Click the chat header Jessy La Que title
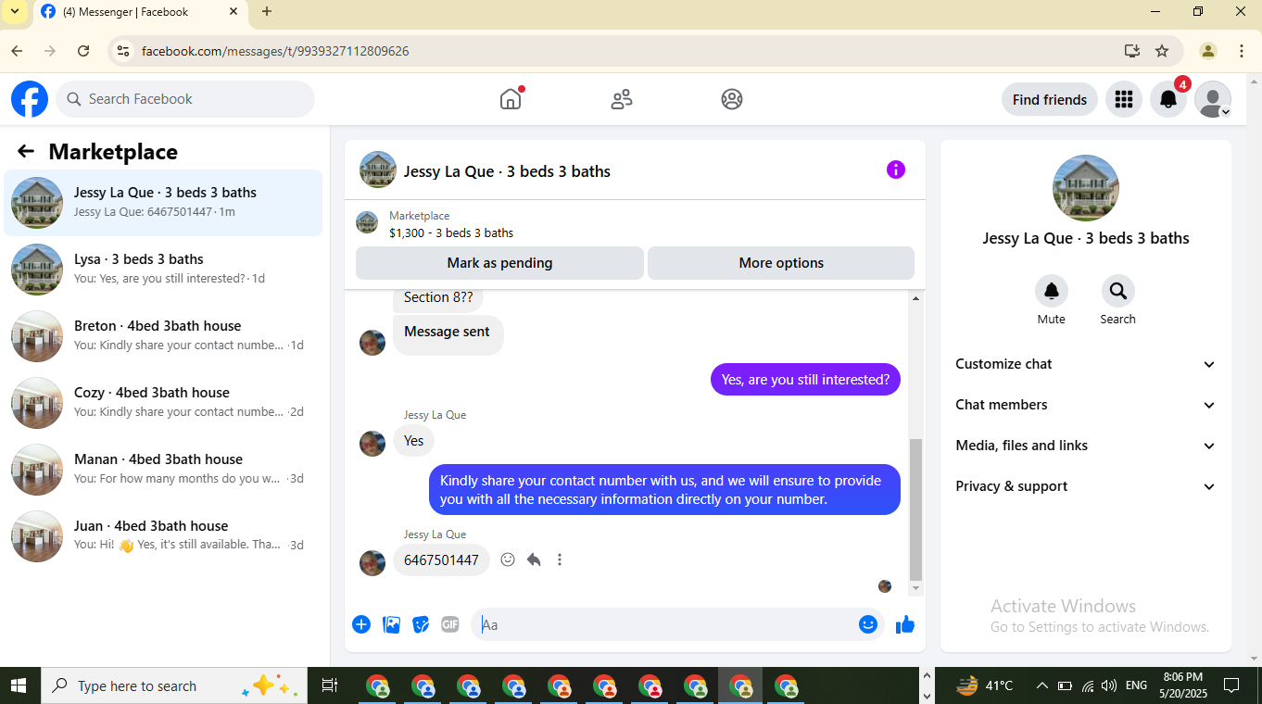 (507, 171)
